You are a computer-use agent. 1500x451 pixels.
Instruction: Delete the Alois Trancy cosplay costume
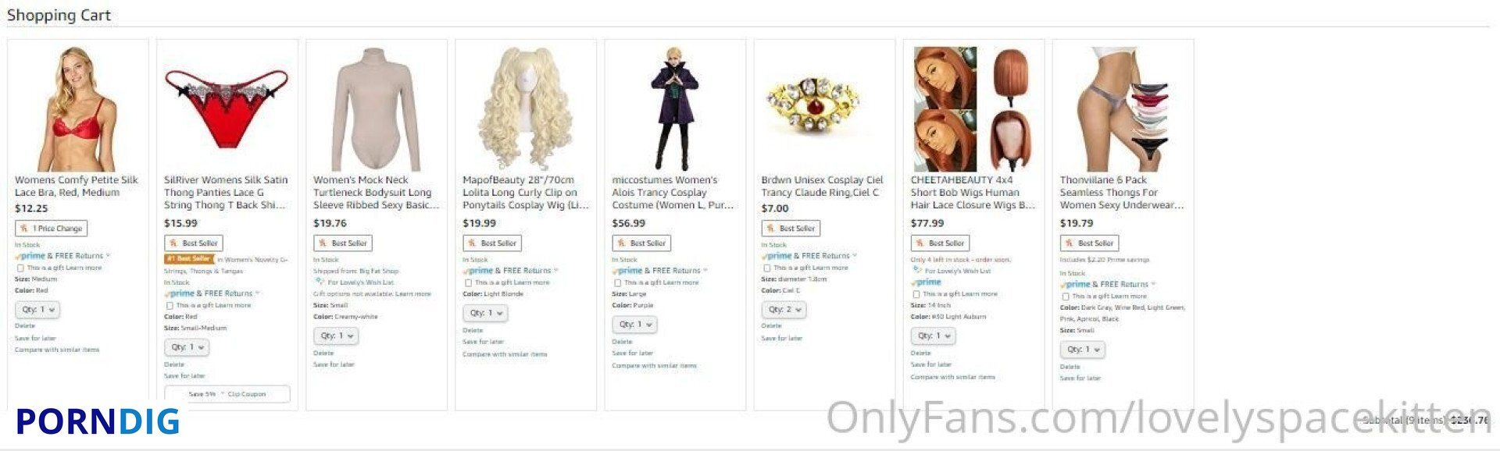point(622,342)
